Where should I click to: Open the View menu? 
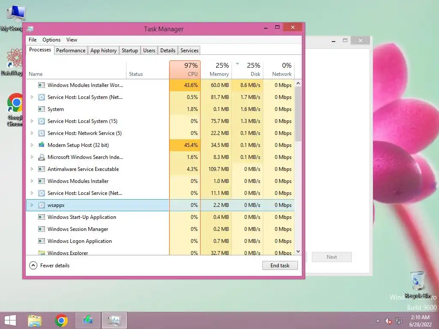click(72, 40)
